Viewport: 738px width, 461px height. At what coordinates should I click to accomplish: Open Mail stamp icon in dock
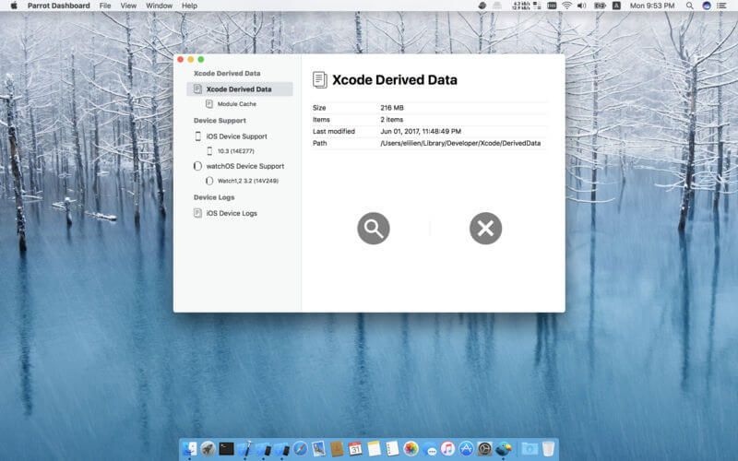tap(318, 448)
